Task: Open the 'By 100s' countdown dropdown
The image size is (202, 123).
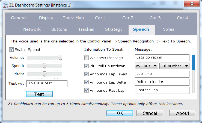Action: pos(146,66)
